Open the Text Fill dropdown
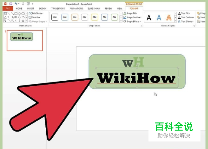 pyautogui.click(x=184, y=13)
